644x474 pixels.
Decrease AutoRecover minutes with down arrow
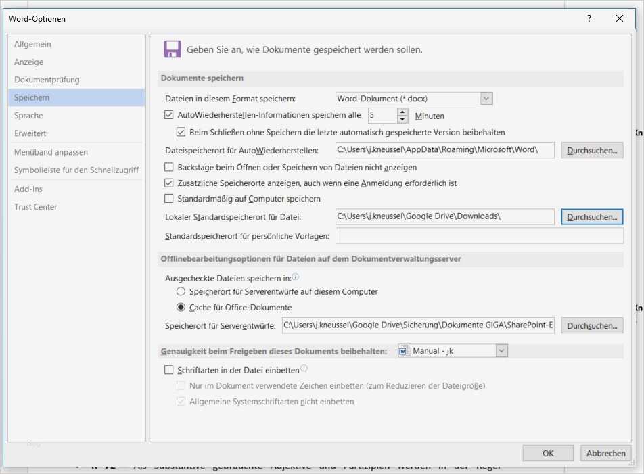click(402, 120)
